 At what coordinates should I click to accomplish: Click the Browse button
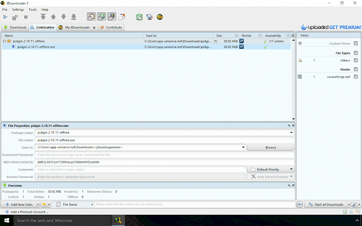click(271, 147)
